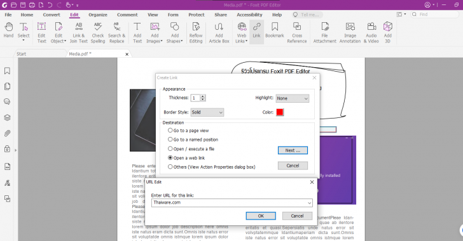This screenshot has width=463, height=241.
Task: Expand the navigation panel arrow
Action: (x=16, y=150)
